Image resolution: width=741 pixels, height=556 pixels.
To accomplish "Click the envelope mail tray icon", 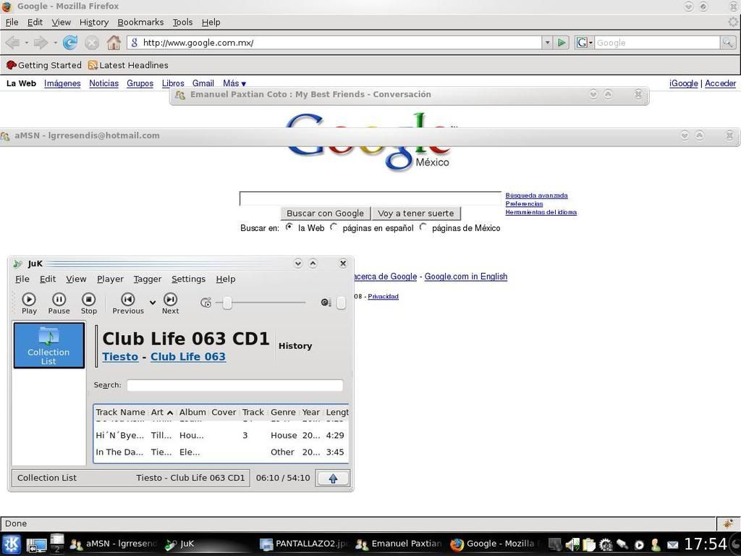I will pyautogui.click(x=672, y=546).
